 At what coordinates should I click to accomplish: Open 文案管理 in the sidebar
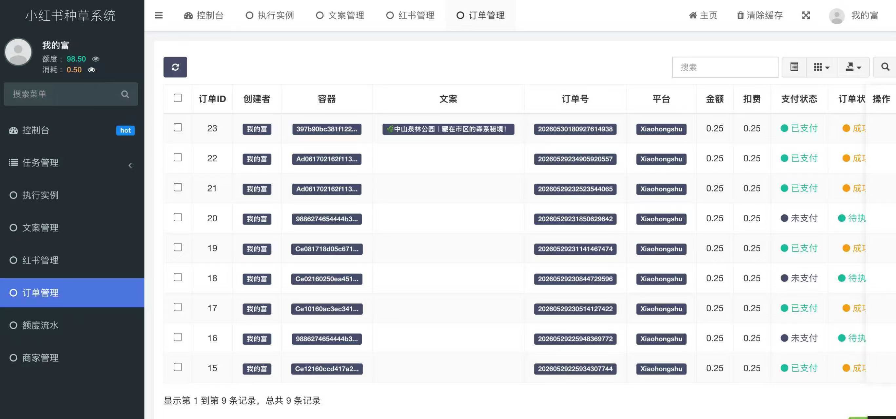[x=72, y=228]
